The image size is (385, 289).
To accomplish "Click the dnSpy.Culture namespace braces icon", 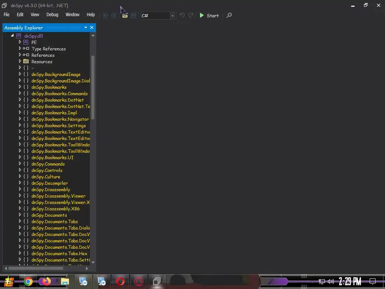I will (x=26, y=176).
